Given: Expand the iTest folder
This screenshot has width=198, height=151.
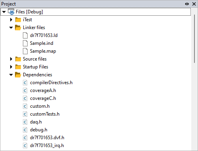Looking at the screenshot, I should pyautogui.click(x=11, y=20).
